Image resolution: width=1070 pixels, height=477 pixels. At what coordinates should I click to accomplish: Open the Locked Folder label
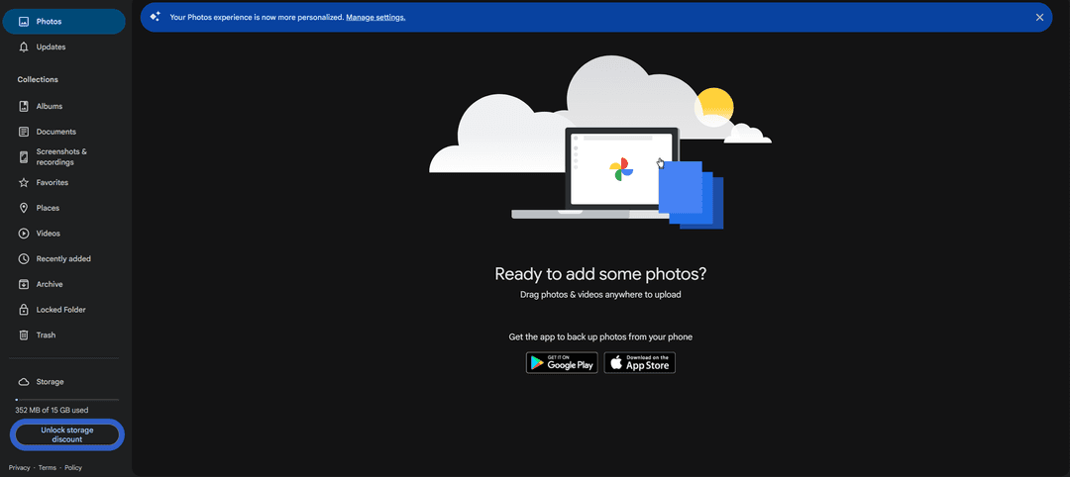coord(60,310)
